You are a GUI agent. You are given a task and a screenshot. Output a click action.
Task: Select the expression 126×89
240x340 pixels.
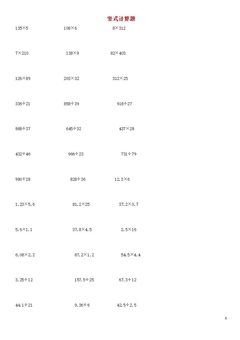(x=23, y=78)
